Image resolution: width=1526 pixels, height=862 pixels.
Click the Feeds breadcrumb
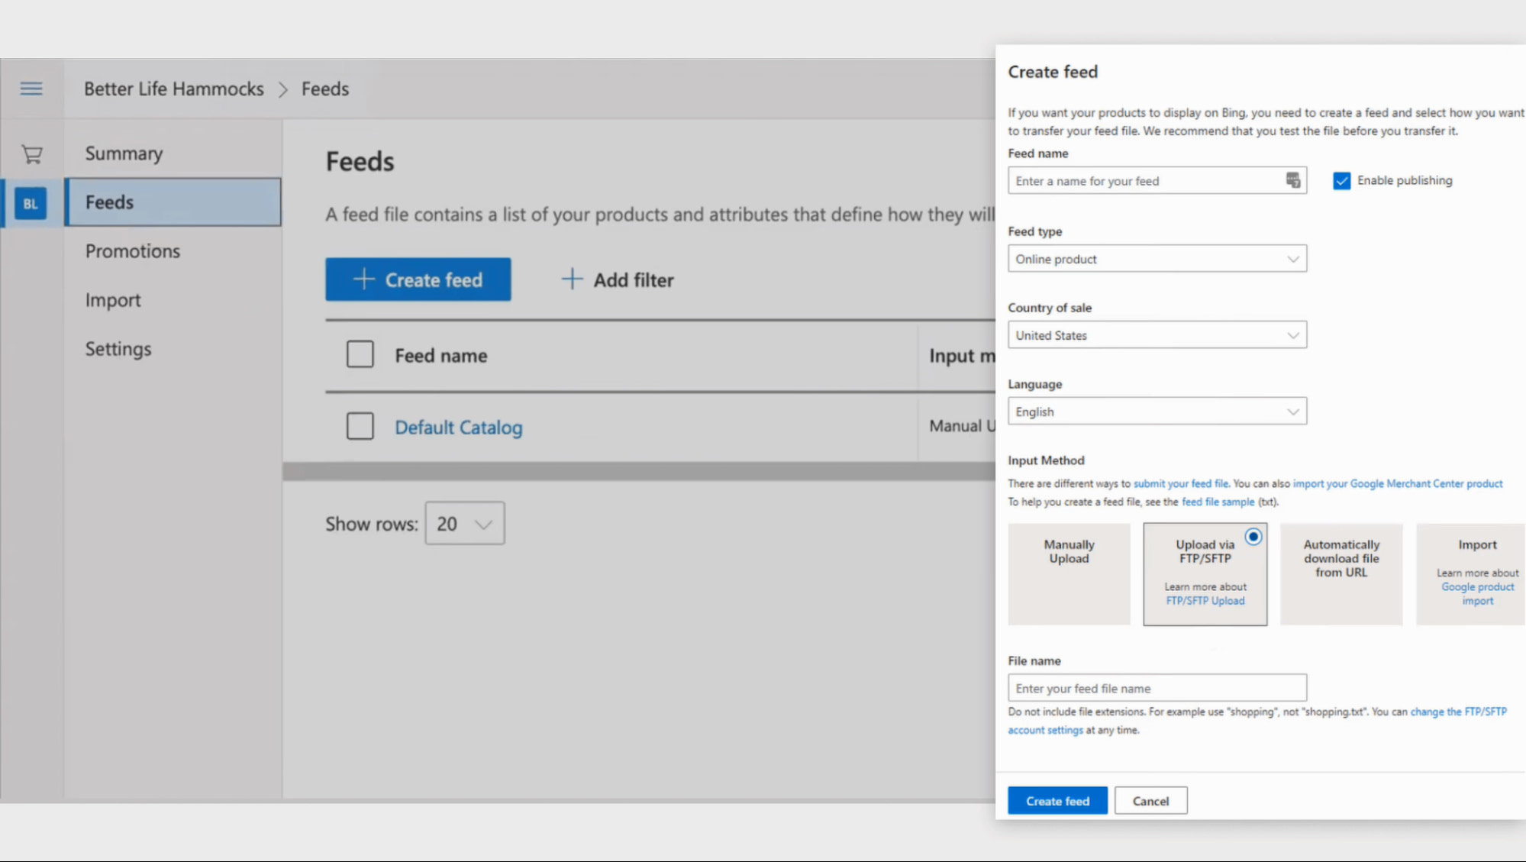325,89
